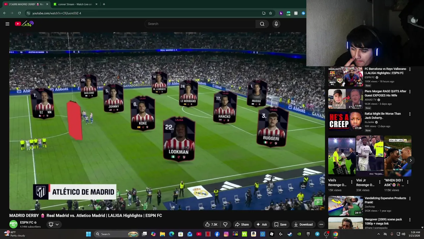Click the Windows taskbar Search box
424x239 pixels.
coord(116,234)
